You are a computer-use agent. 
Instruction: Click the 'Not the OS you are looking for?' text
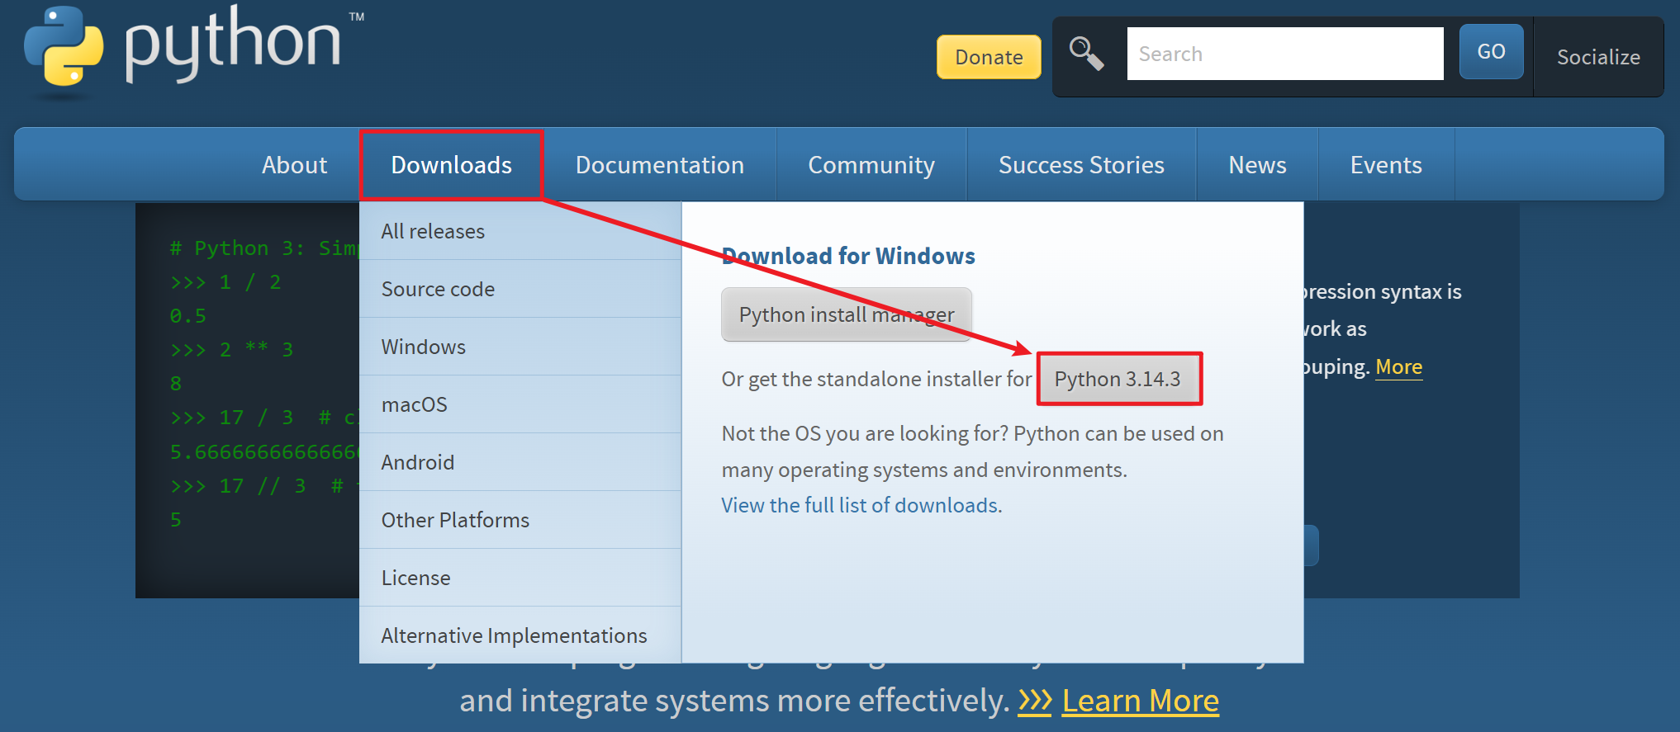865,433
